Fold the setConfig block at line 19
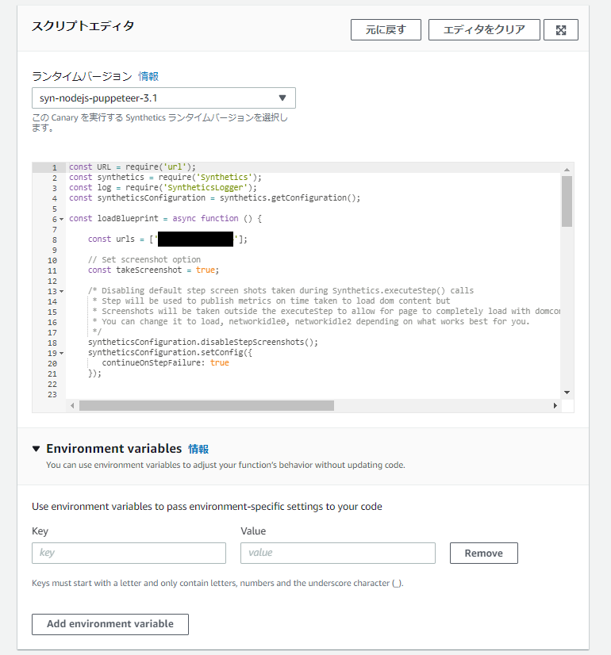Screen dimensions: 611x655 click(x=61, y=354)
